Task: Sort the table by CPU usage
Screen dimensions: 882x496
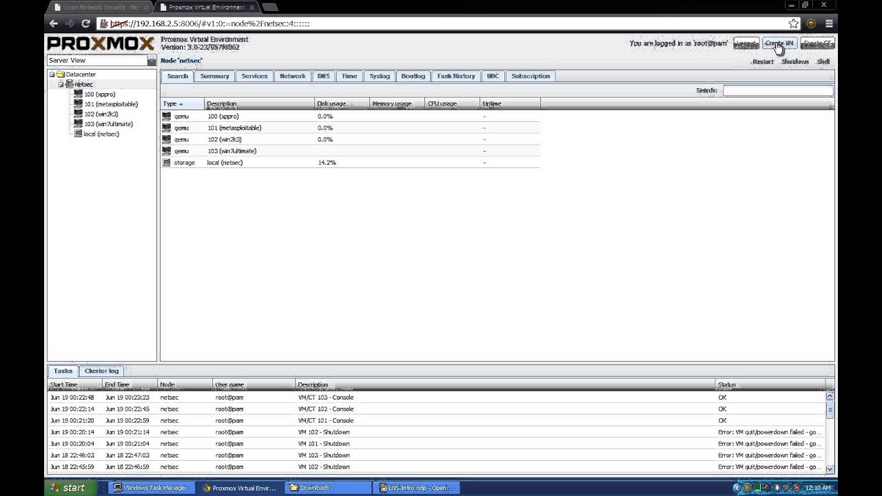Action: coord(453,104)
